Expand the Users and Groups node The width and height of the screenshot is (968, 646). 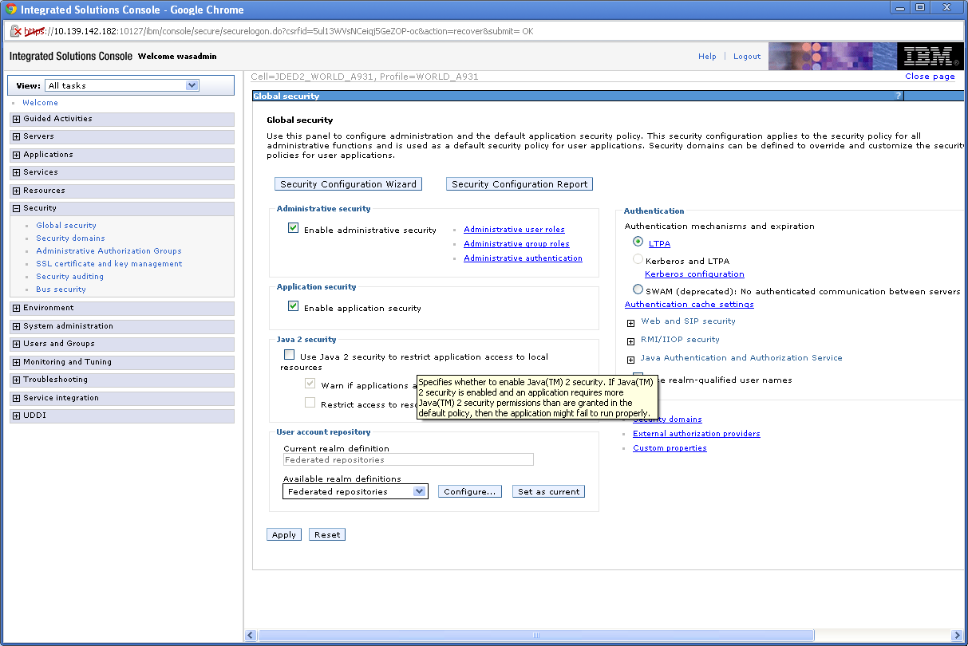[x=16, y=344]
